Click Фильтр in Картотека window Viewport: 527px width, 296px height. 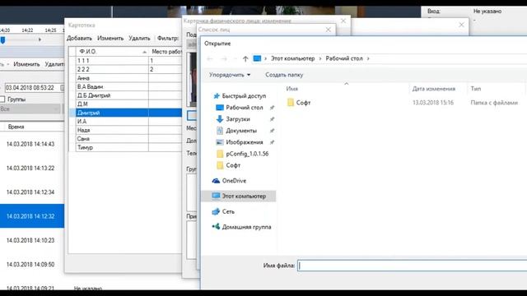[168, 39]
